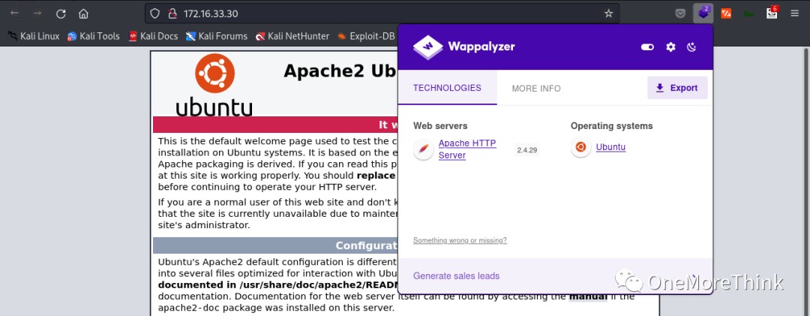Open the Kali Linux bookmark
The width and height of the screenshot is (810, 316).
34,36
